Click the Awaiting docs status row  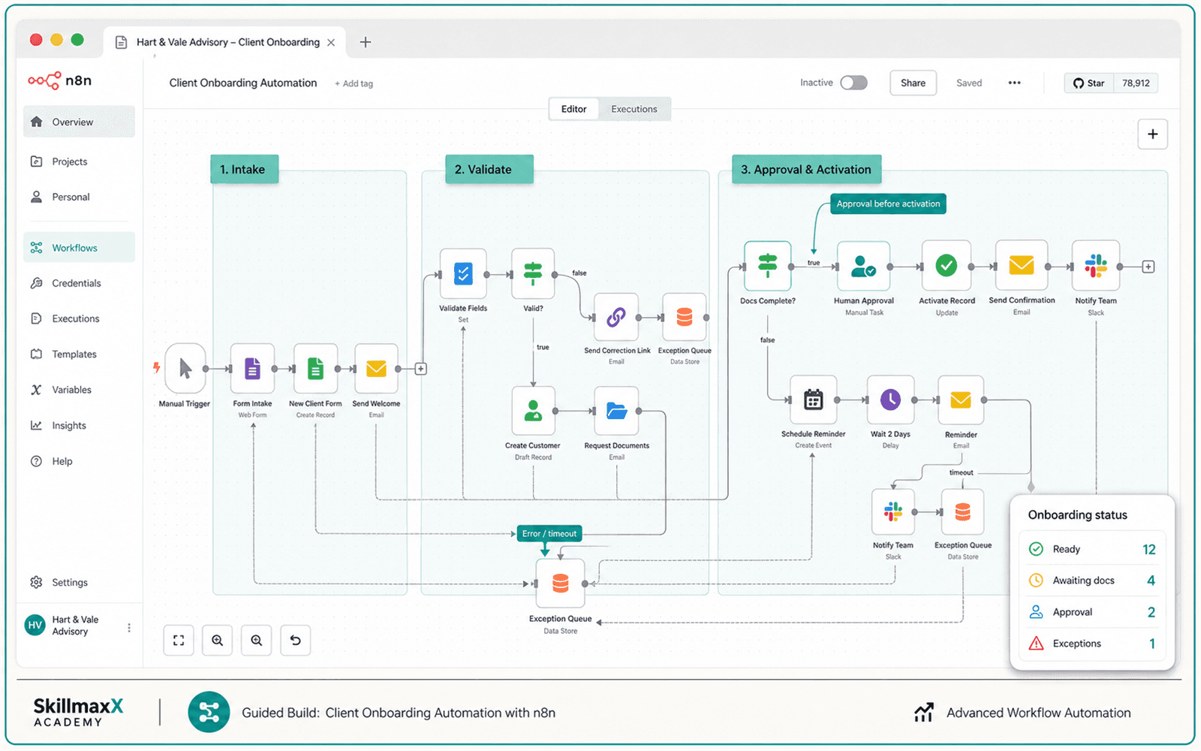click(1092, 581)
